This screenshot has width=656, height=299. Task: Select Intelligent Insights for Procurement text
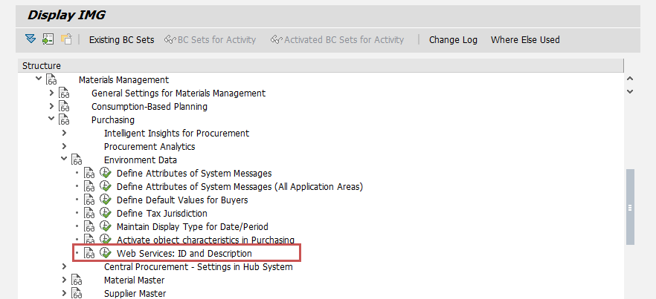[x=176, y=134]
